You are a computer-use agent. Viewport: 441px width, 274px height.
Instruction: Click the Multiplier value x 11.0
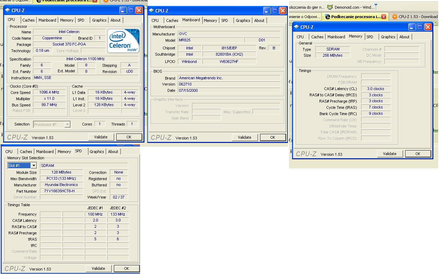click(x=50, y=99)
